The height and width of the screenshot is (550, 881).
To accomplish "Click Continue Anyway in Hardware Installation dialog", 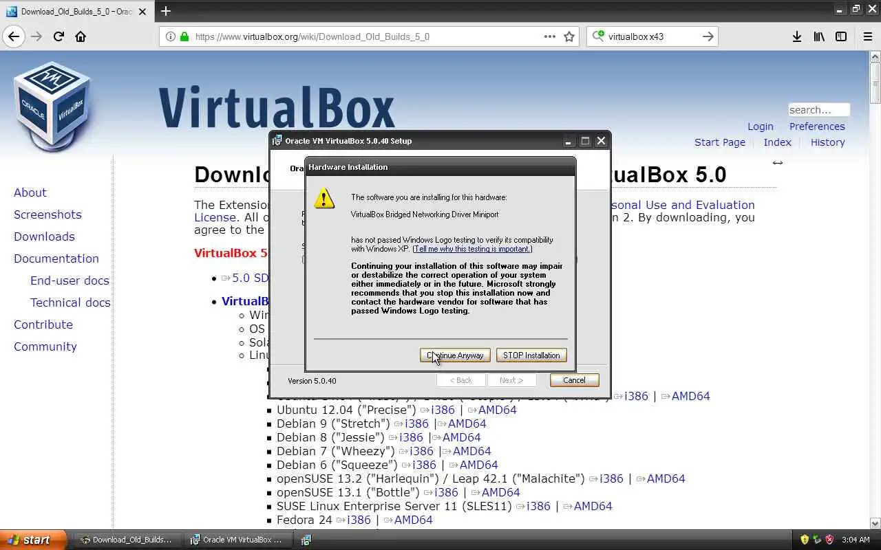I will click(x=455, y=355).
